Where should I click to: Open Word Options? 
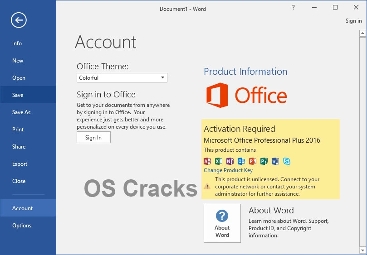pos(28,225)
